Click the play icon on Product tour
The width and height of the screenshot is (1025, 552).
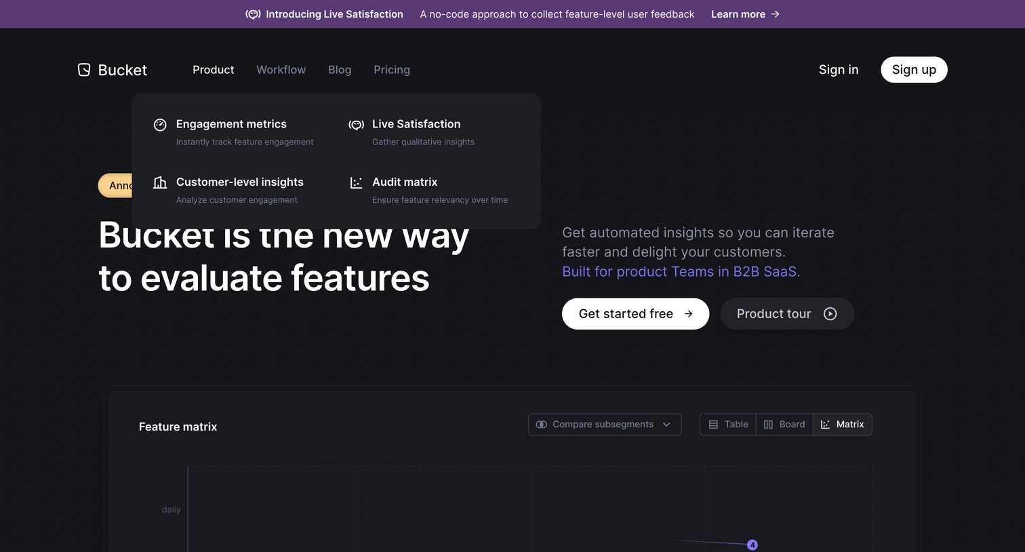coord(830,314)
